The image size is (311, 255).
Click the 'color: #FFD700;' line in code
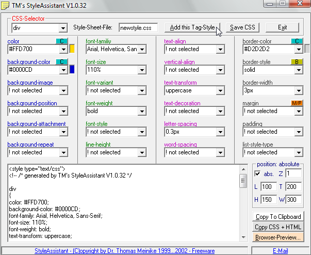coord(29,202)
